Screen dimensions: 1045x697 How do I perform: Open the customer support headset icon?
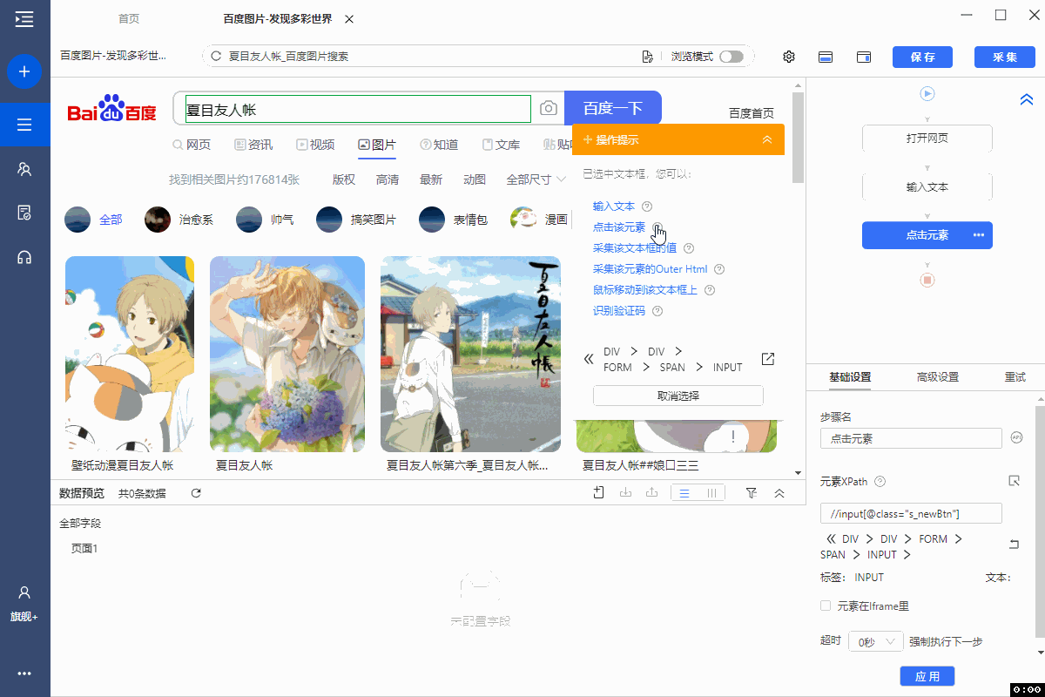tap(24, 257)
